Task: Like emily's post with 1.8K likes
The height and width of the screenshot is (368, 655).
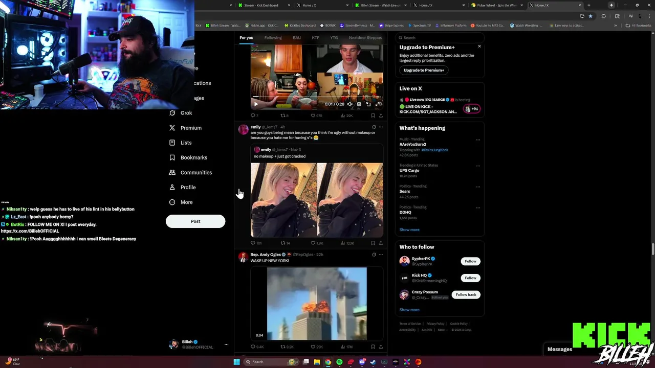Action: 317,243
